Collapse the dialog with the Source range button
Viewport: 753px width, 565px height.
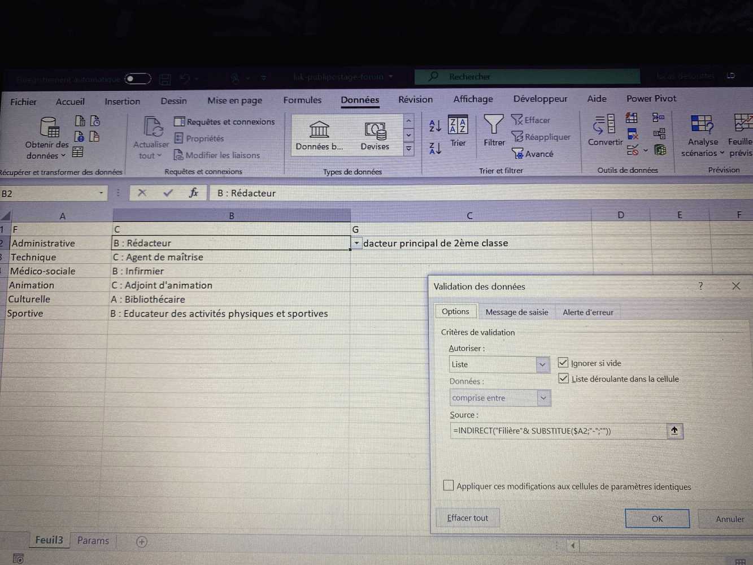(674, 431)
